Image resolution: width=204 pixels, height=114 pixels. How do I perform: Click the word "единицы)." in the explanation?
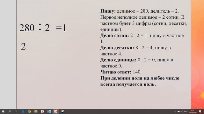coord(111,29)
